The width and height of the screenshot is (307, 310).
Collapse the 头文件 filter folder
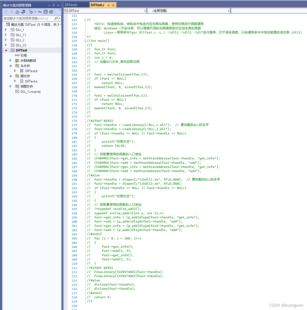11,66
